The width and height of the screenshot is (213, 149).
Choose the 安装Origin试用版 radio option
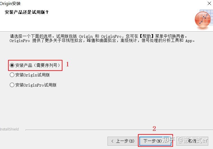12,75
